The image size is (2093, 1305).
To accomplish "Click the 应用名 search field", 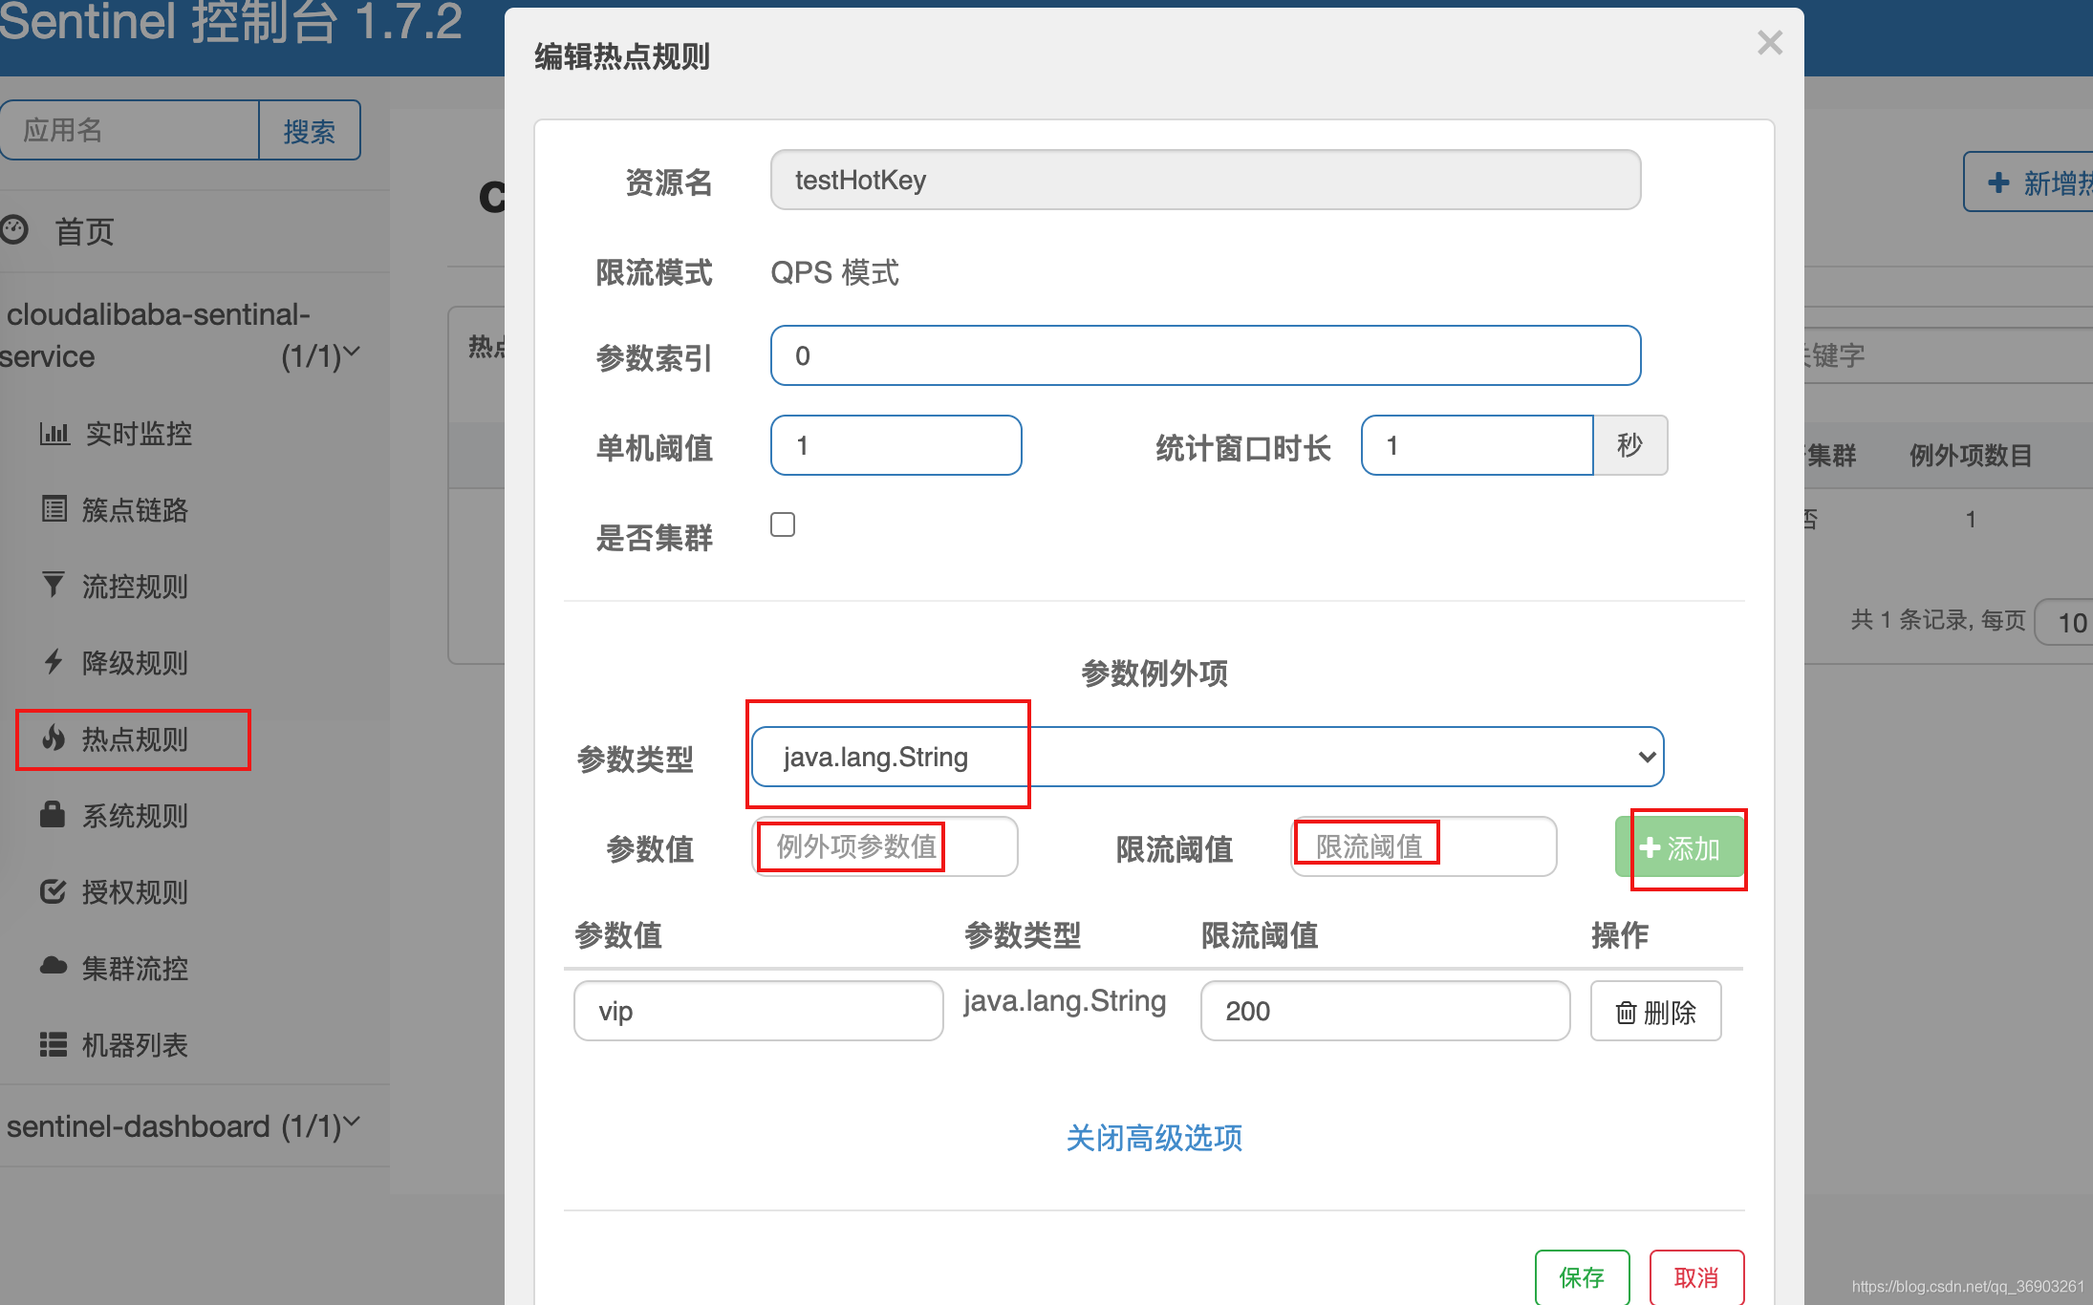I will (130, 130).
